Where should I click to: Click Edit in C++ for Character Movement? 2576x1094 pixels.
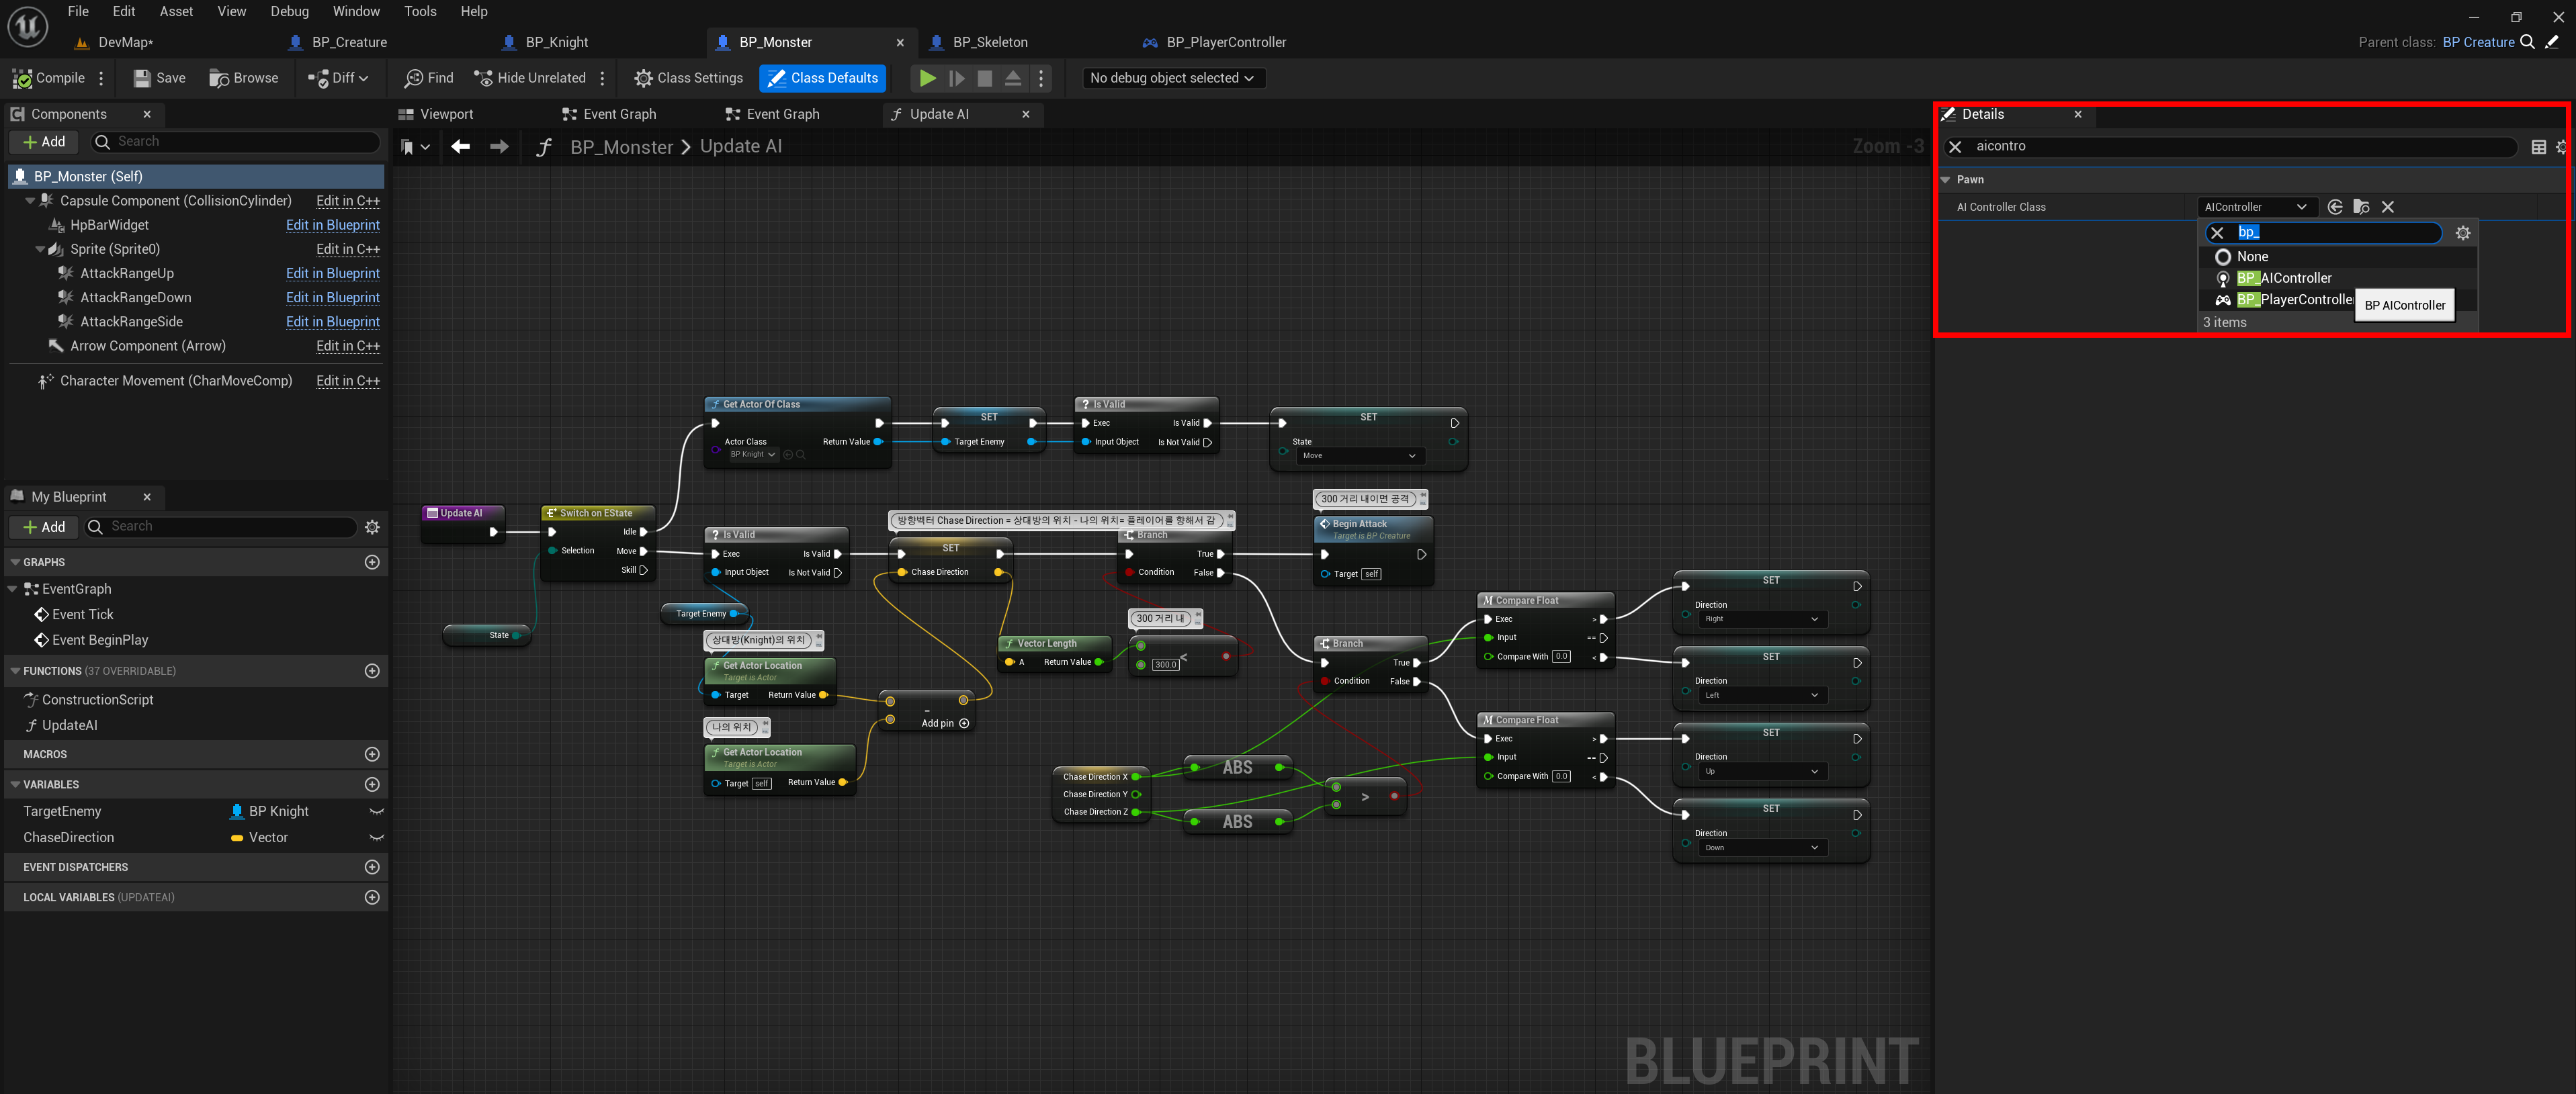click(348, 381)
